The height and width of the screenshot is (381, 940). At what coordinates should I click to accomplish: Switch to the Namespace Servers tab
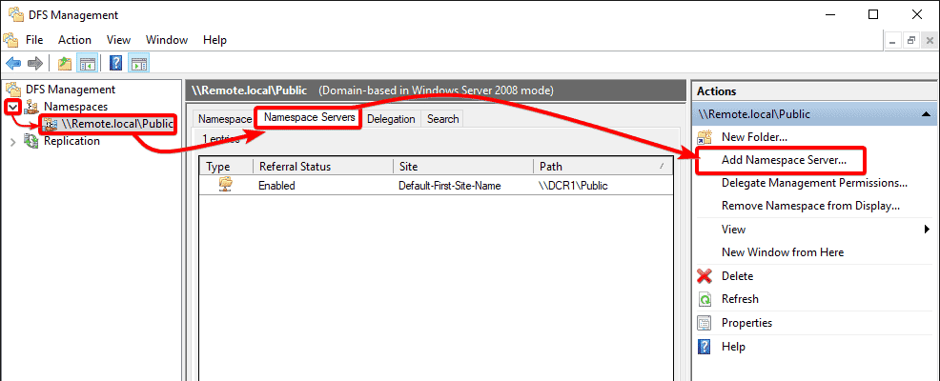(x=309, y=117)
